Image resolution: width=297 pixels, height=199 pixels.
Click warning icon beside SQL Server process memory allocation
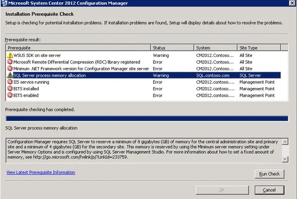tap(10, 75)
